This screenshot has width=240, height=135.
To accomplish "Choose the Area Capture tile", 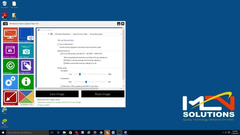I will [x=26, y=35].
